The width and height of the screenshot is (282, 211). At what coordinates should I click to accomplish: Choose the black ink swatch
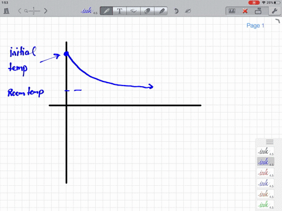266,151
